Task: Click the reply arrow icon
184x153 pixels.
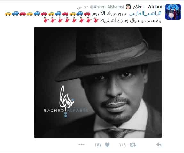Action: tap(159, 145)
